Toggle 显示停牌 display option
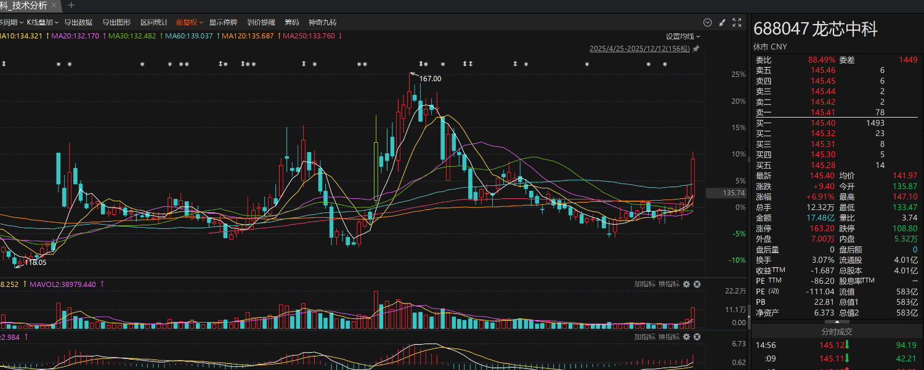 point(223,23)
